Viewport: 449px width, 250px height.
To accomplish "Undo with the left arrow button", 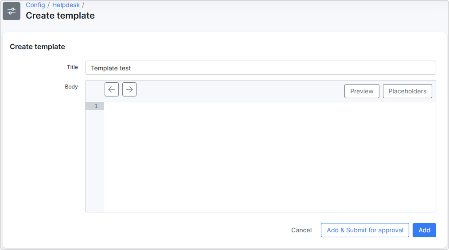I will [112, 89].
